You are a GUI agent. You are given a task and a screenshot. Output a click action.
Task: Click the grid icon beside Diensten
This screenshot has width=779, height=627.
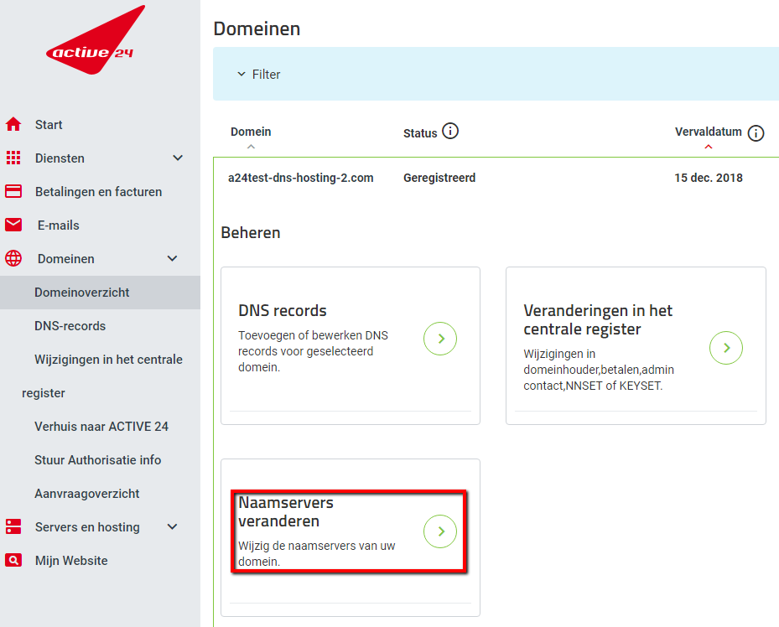pos(13,158)
